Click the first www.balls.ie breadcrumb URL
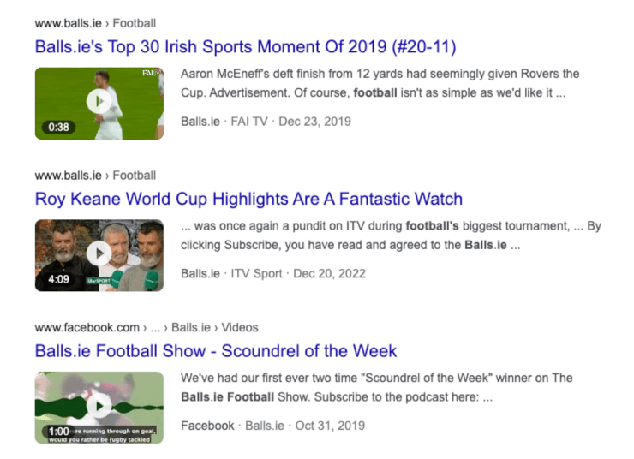The height and width of the screenshot is (459, 634). pyautogui.click(x=69, y=23)
